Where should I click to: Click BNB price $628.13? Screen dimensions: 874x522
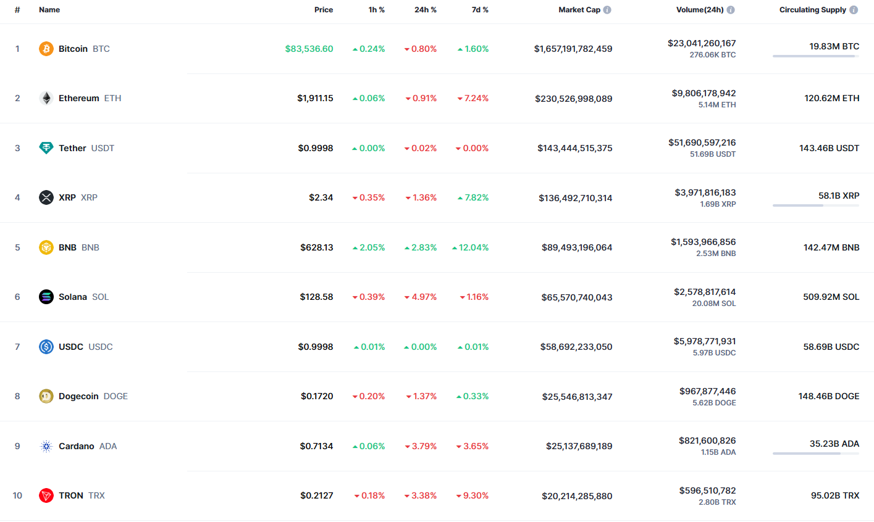pyautogui.click(x=317, y=247)
